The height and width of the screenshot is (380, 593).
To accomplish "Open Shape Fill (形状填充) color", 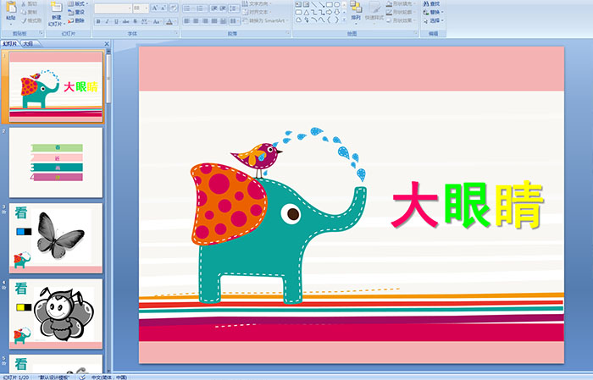I will [401, 3].
